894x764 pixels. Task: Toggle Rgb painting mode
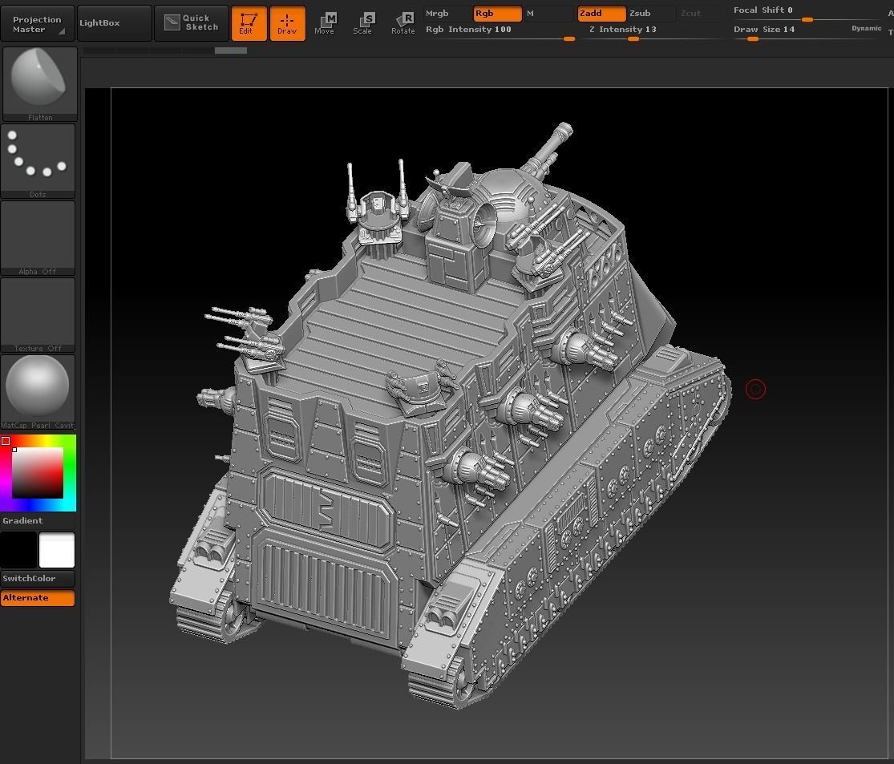(497, 13)
